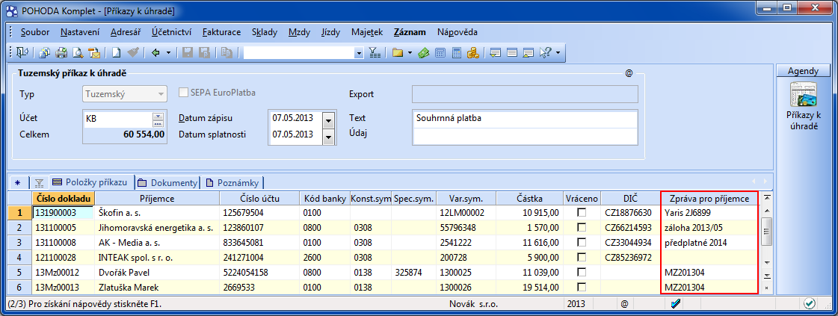Image resolution: width=838 pixels, height=316 pixels.
Task: Click the printer icon in toolbar
Action: click(62, 52)
